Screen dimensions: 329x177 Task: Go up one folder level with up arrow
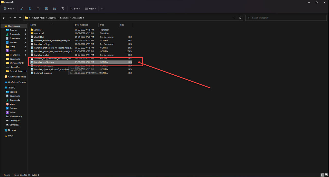coord(20,18)
